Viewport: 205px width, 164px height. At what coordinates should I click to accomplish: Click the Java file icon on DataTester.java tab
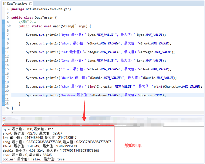click(5, 4)
